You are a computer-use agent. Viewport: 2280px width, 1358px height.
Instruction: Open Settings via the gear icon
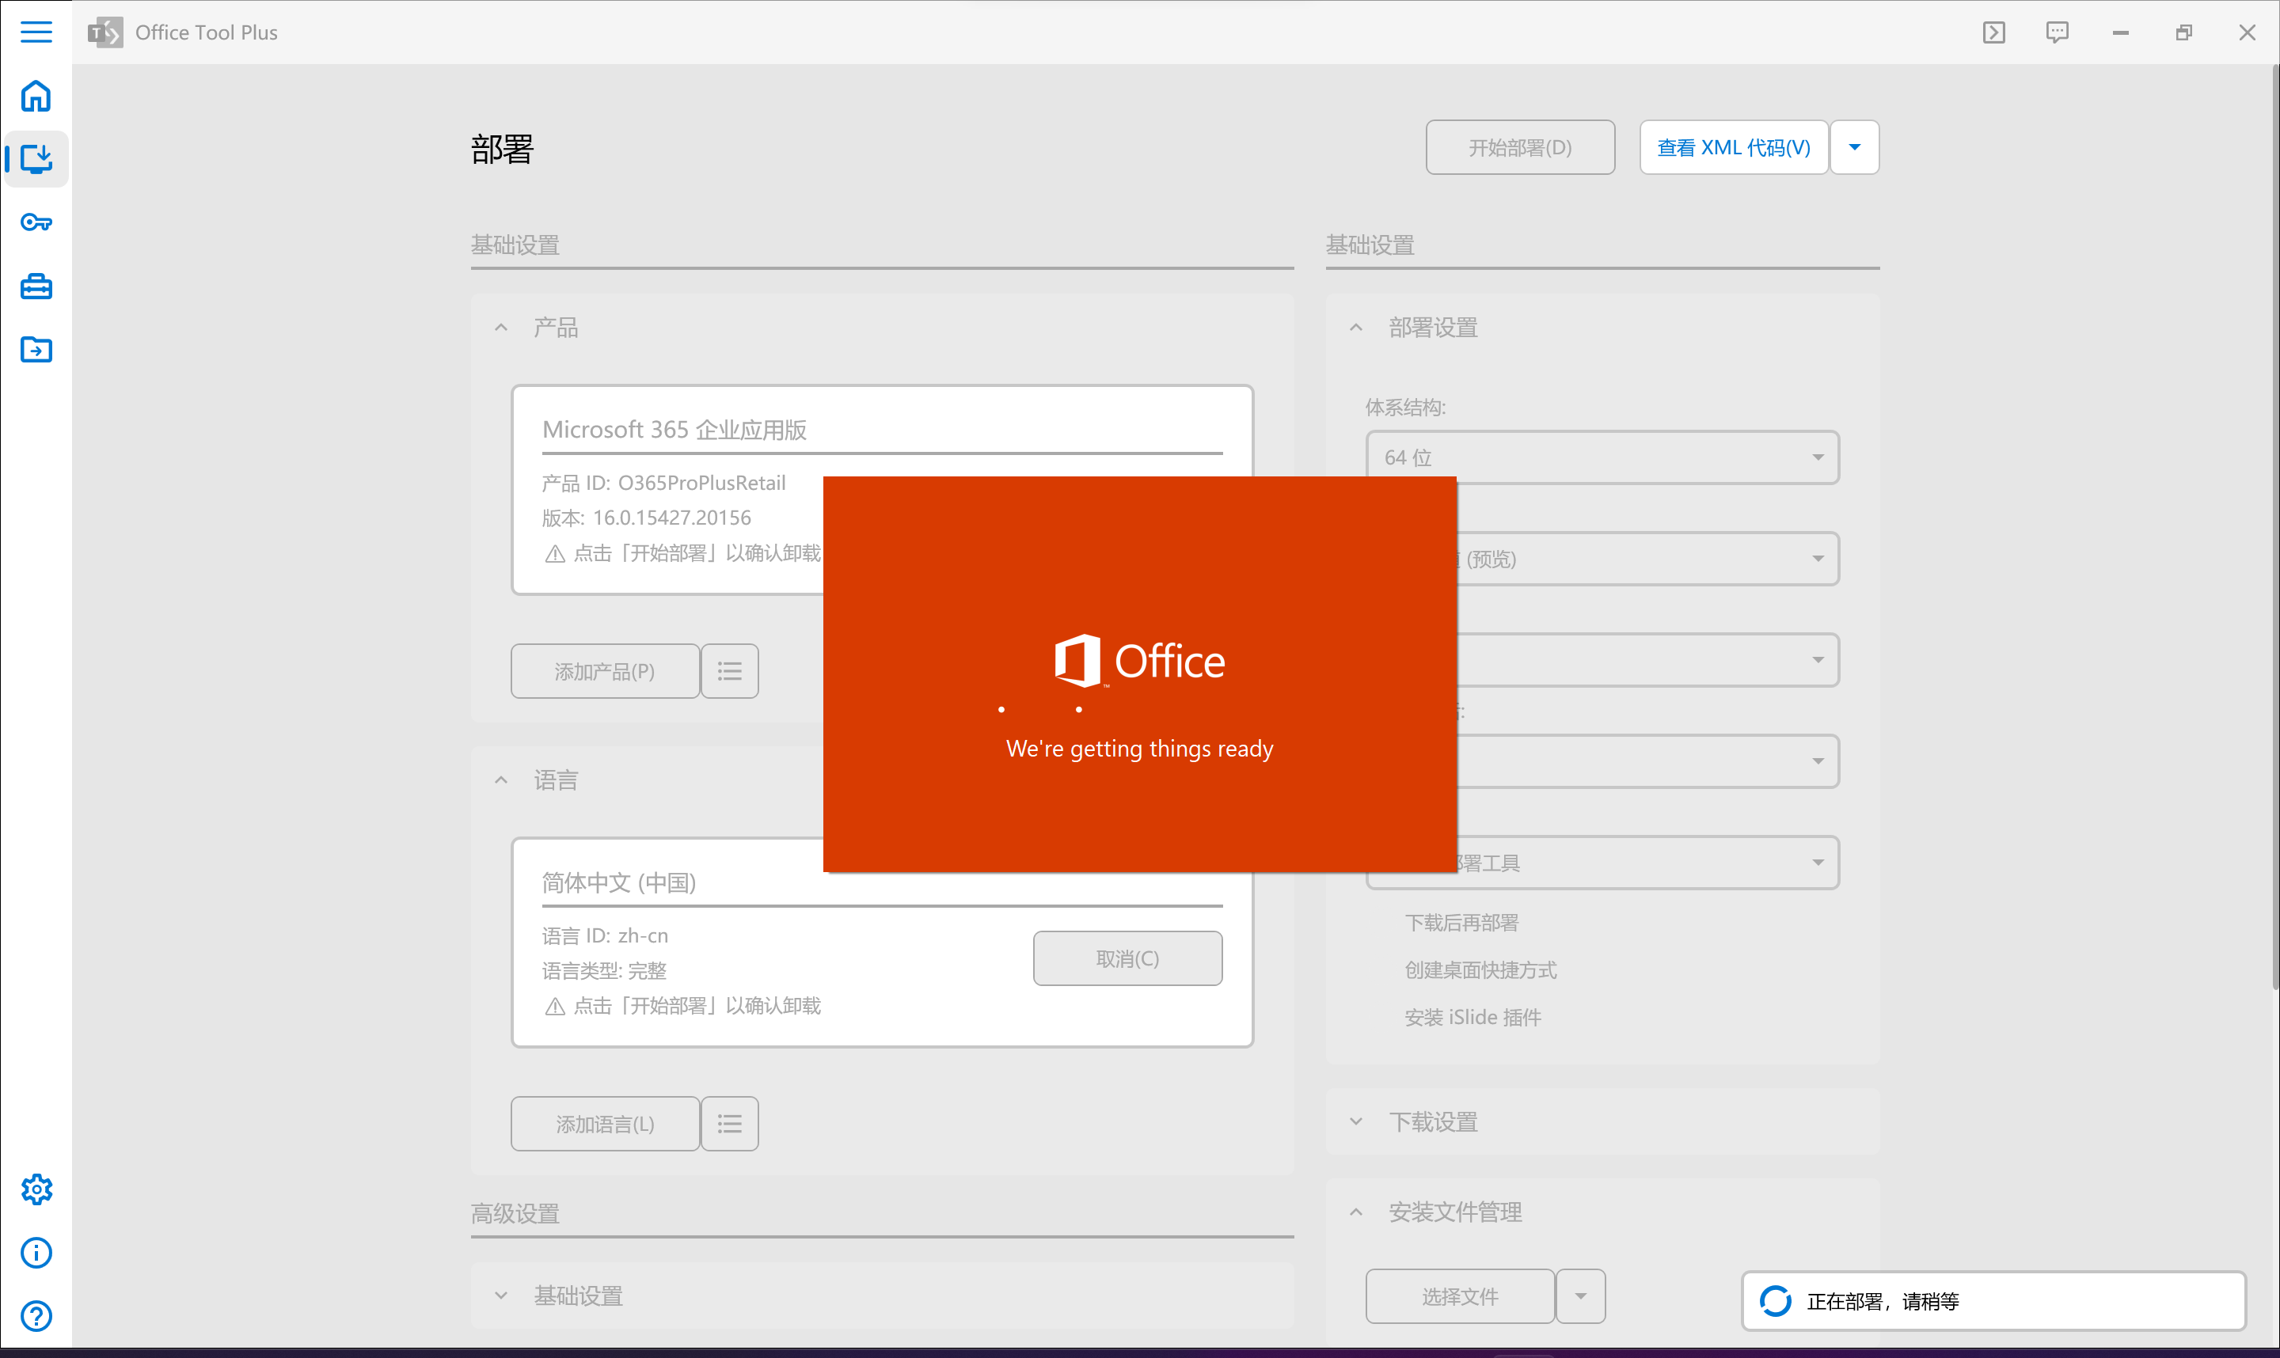tap(36, 1189)
